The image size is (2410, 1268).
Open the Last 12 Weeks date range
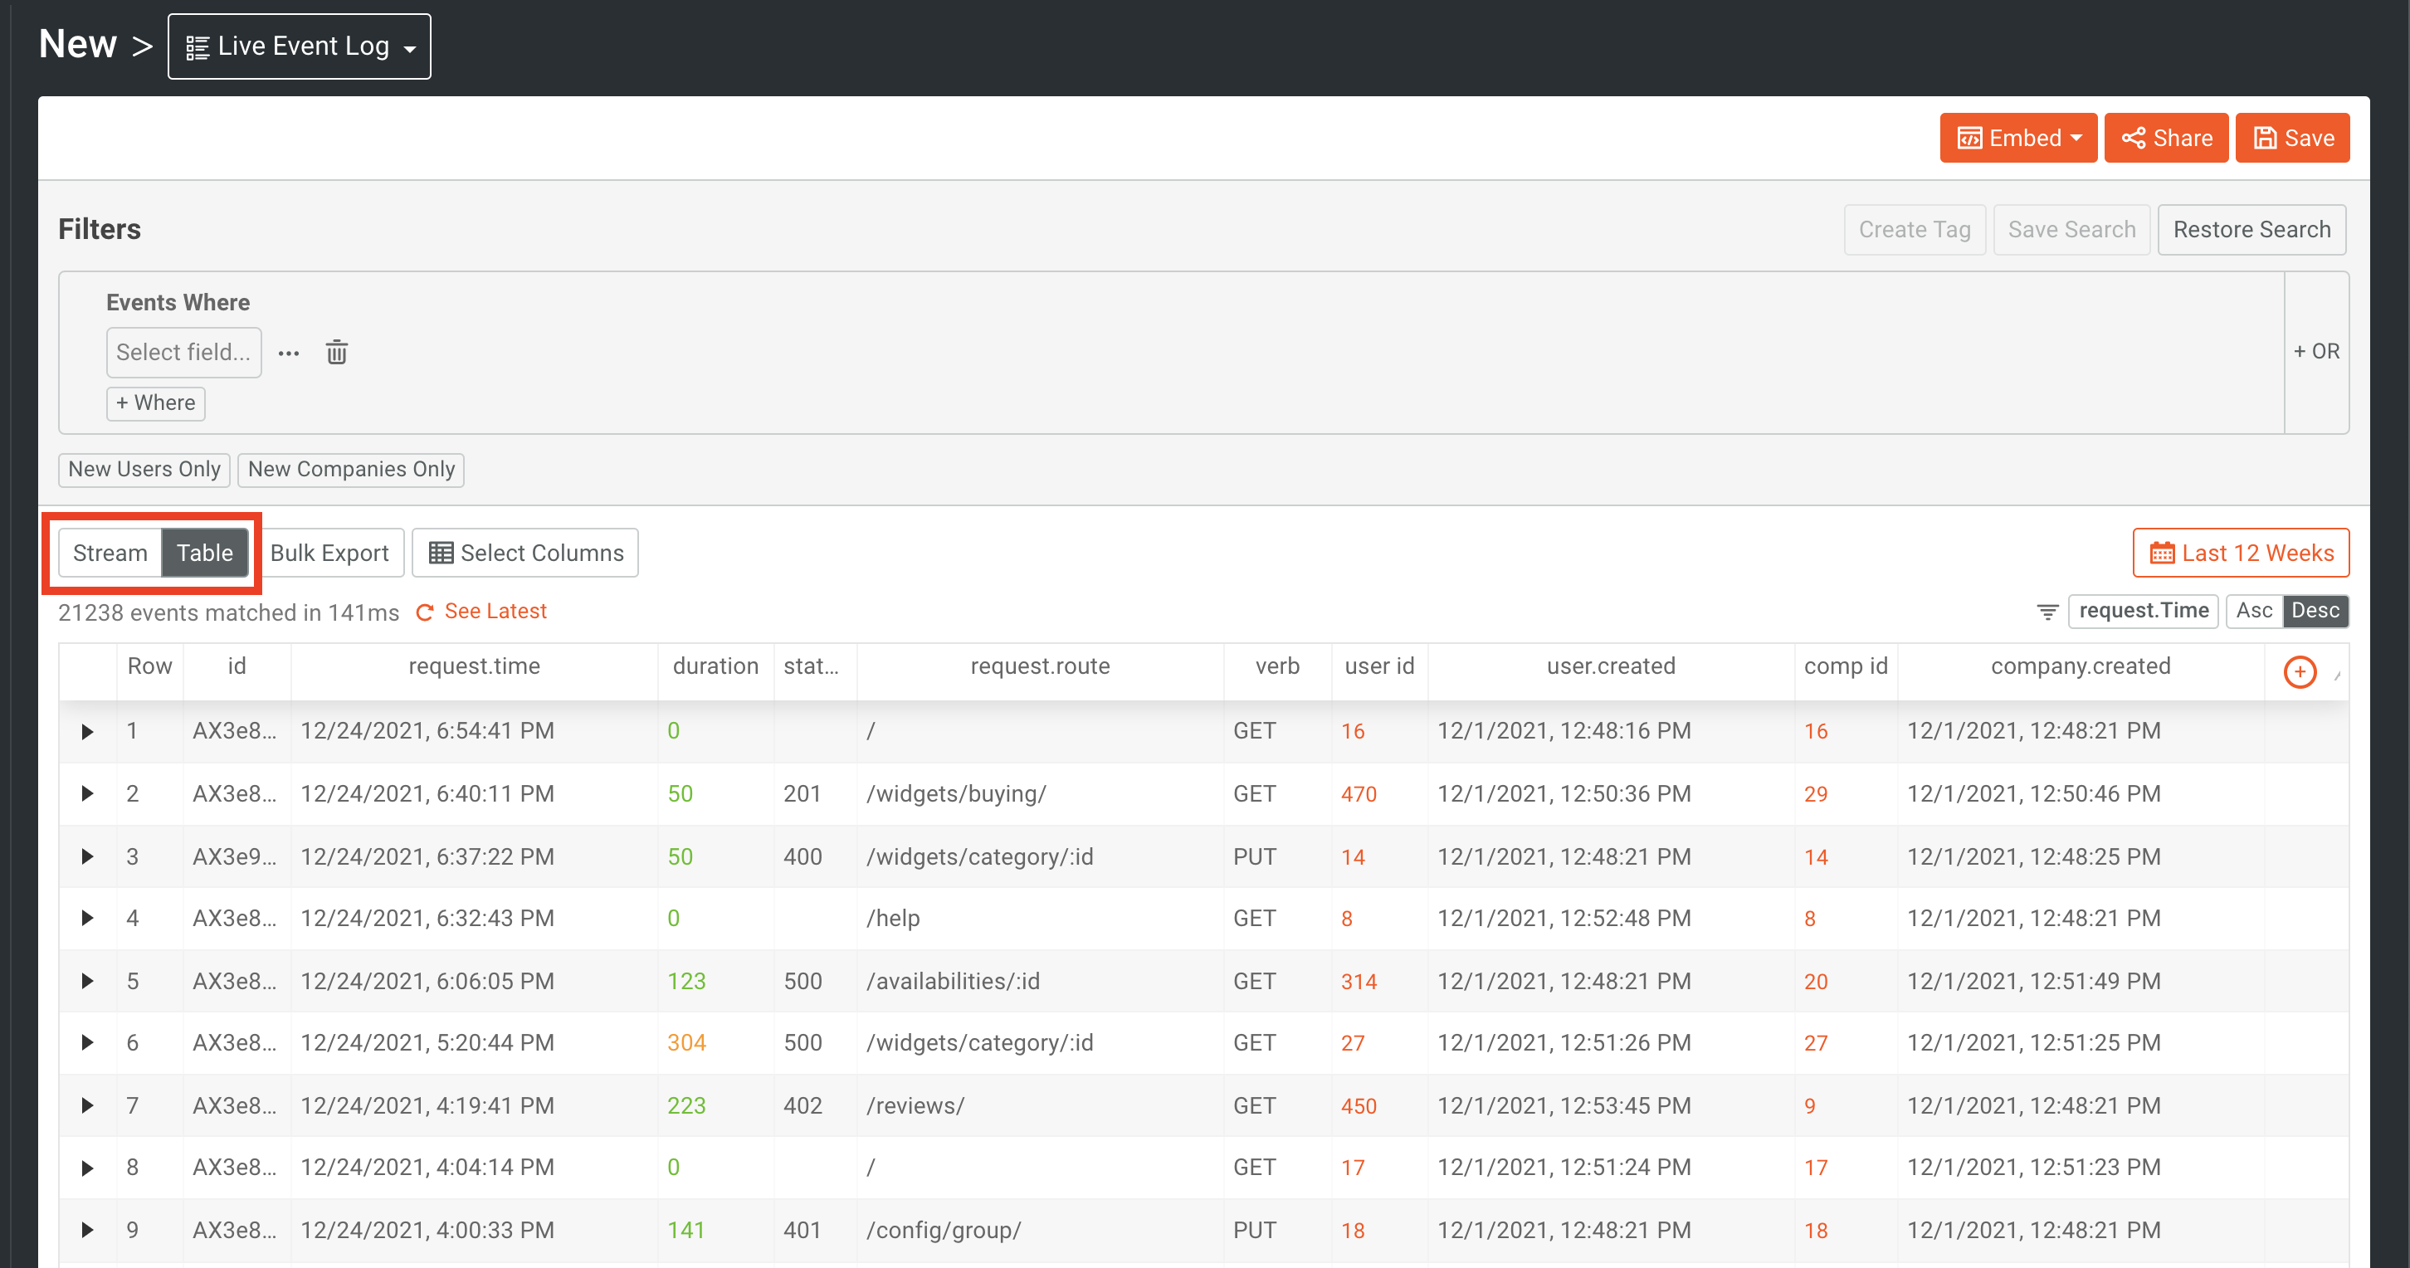[x=2241, y=553]
